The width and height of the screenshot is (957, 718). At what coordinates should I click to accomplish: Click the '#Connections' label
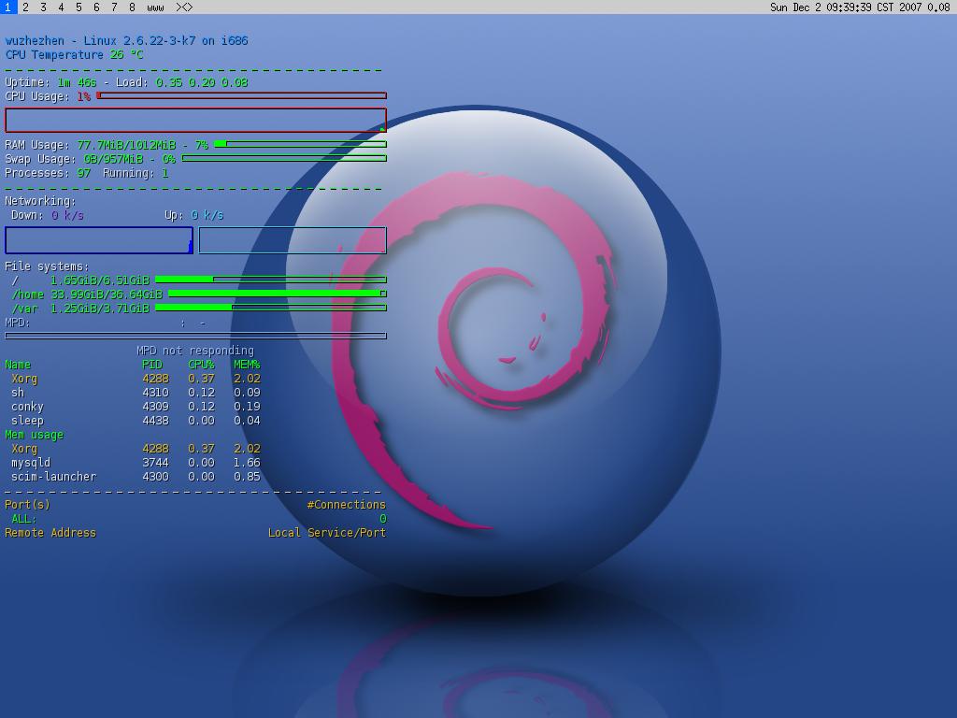click(347, 505)
